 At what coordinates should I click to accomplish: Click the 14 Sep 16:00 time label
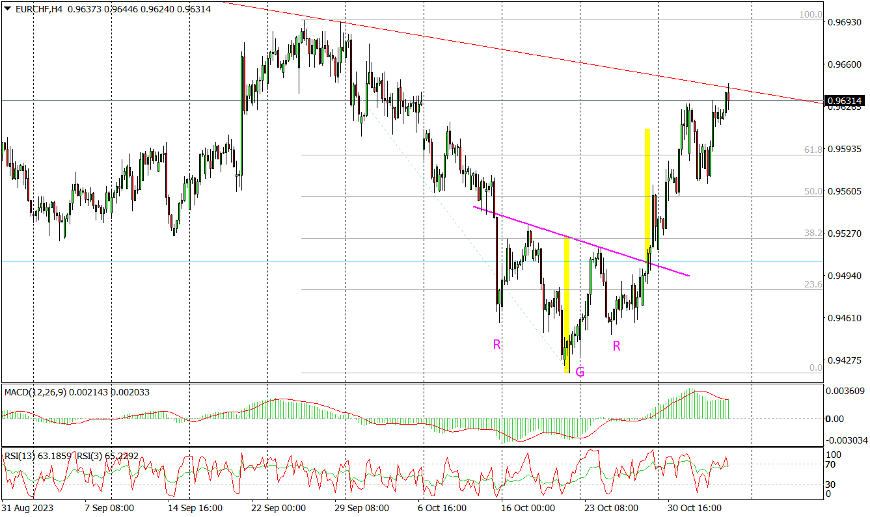click(194, 508)
